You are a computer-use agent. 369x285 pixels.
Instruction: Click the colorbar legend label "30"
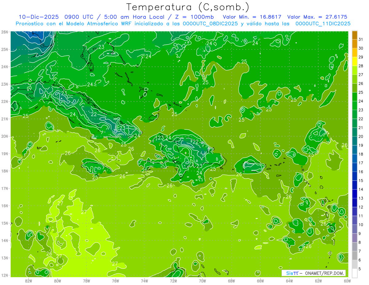click(361, 48)
